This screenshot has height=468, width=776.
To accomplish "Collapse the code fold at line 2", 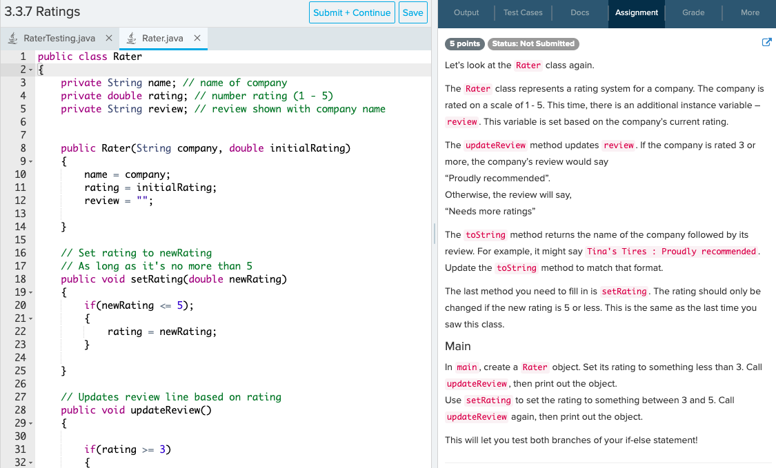I will [x=30, y=70].
